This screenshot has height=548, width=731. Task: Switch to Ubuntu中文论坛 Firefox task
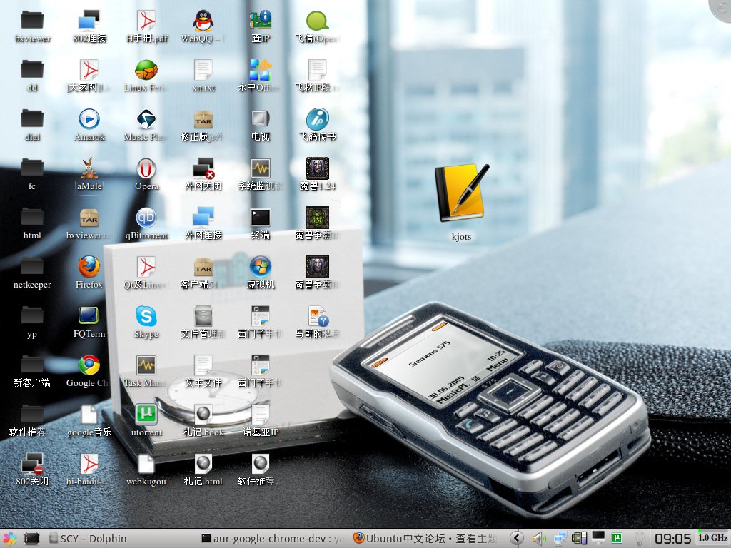click(x=425, y=539)
